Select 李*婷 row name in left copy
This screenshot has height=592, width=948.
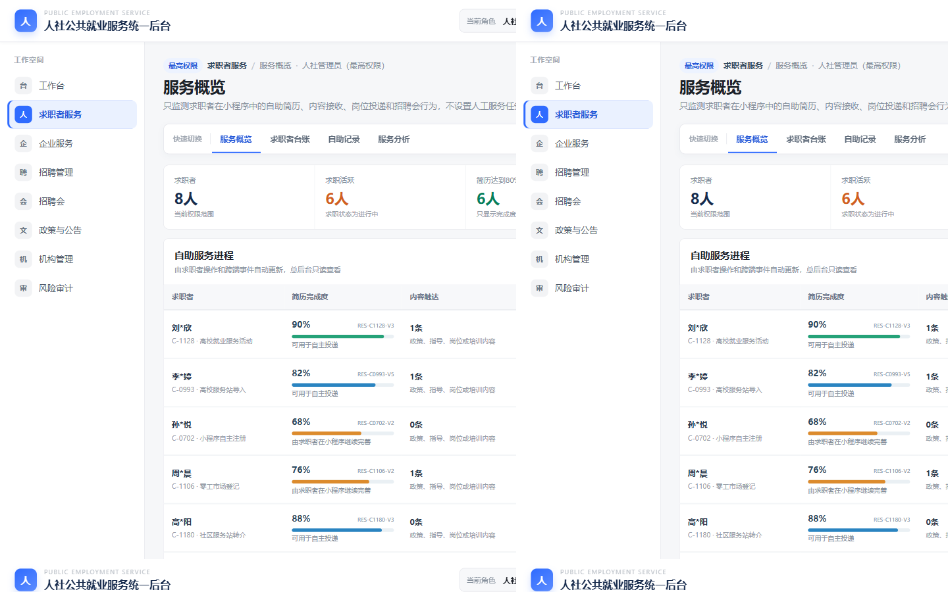click(x=182, y=377)
